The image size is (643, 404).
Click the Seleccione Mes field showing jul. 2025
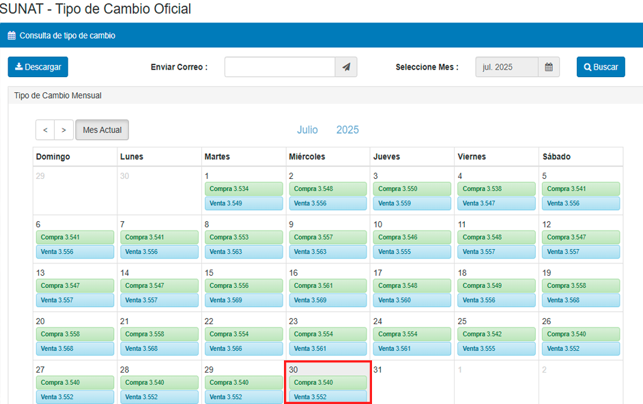[507, 67]
